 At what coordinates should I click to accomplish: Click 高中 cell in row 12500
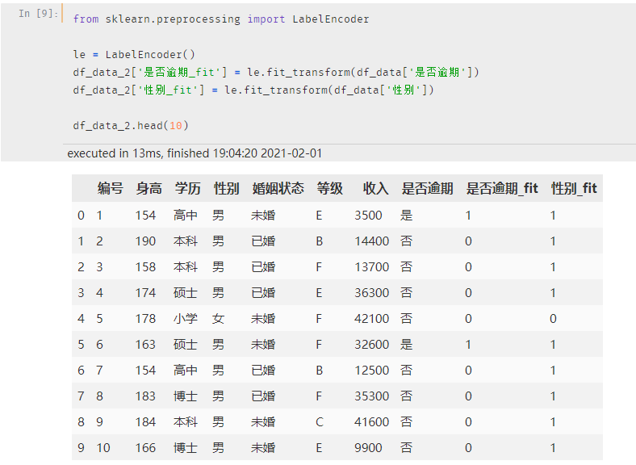(186, 370)
